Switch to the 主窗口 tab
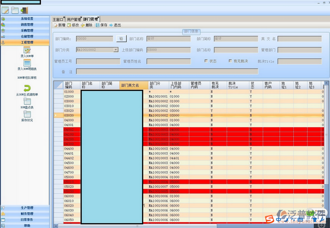Viewport: 330px width, 228px height. tap(58, 19)
